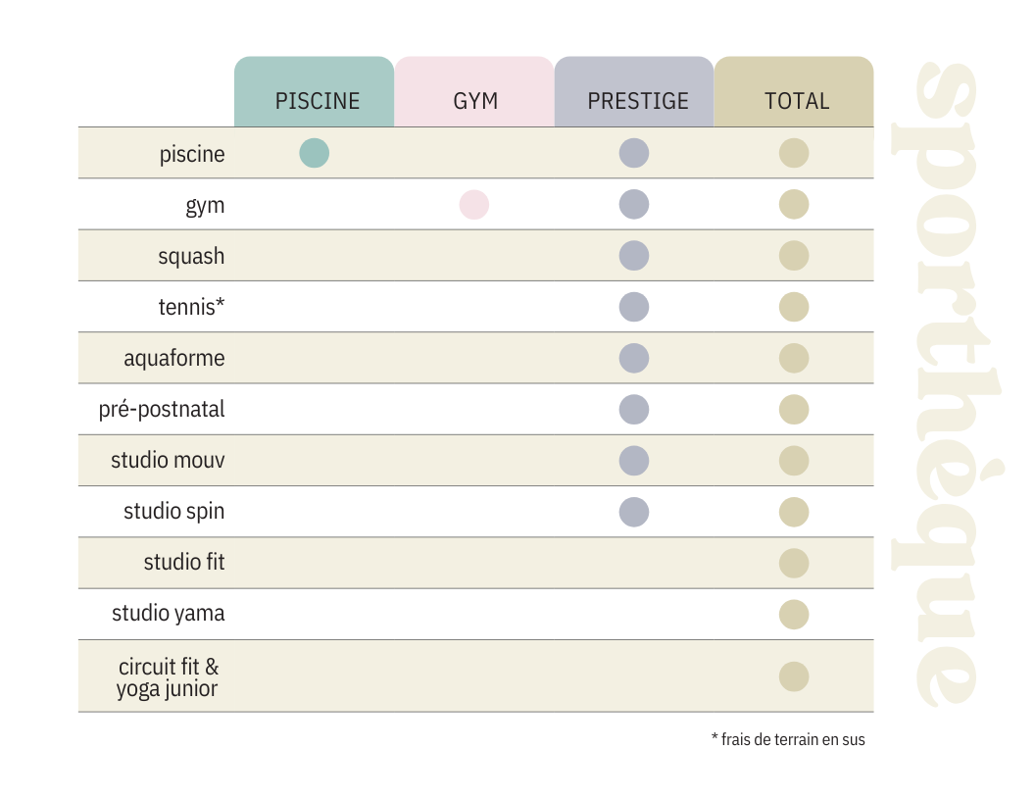
Task: Click the Total dot for studio yama
Action: (x=794, y=615)
